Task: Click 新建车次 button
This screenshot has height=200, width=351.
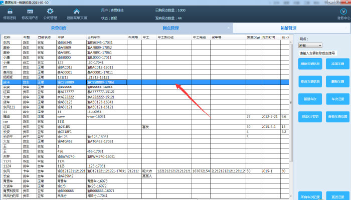Action: pos(309,99)
